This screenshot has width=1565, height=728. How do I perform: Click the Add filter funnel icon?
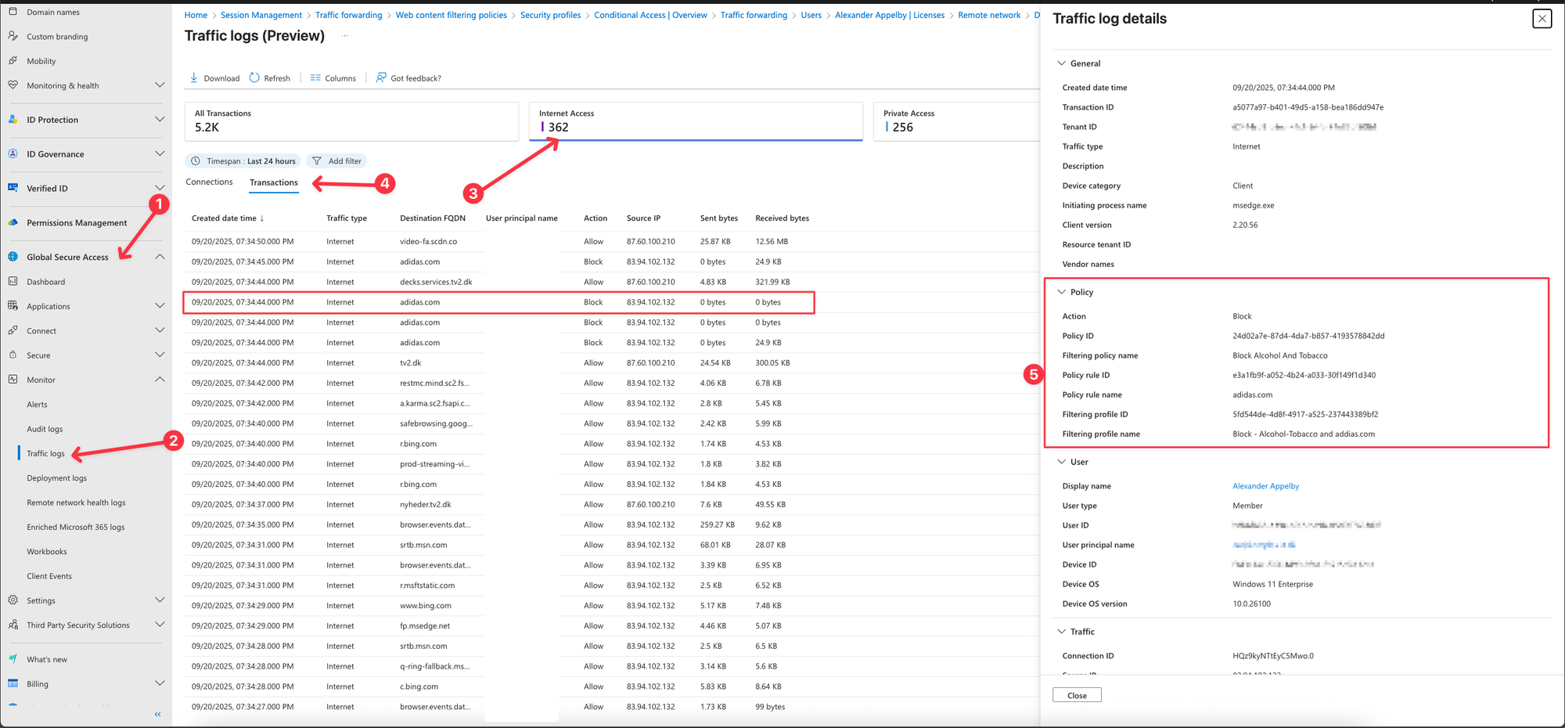317,161
